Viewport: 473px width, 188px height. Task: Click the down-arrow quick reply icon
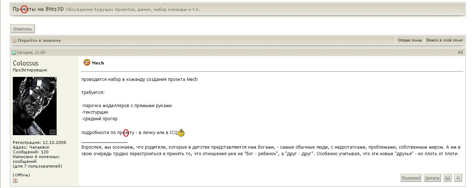tap(458, 178)
